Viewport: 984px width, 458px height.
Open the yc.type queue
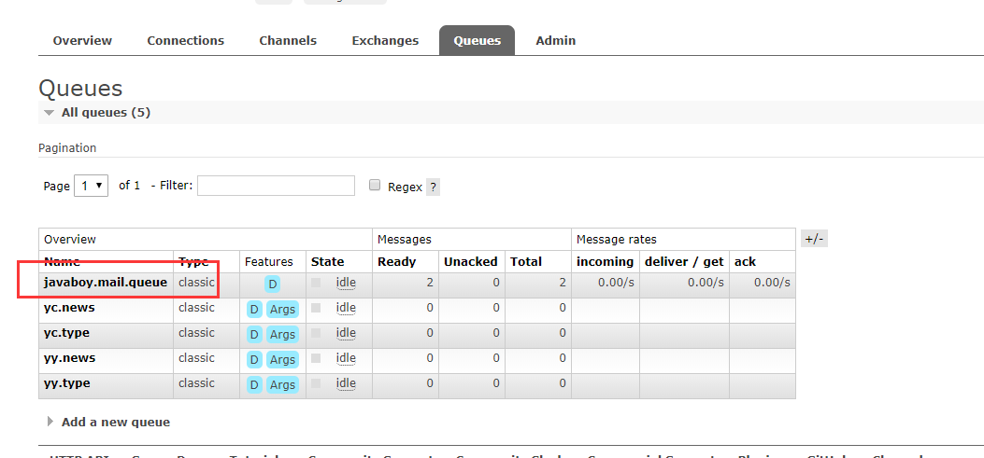68,333
